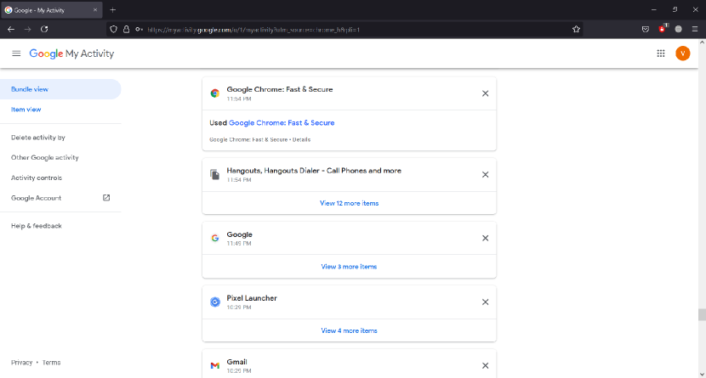
Task: Open Google Chrome: Fast & Secure link
Action: click(282, 122)
